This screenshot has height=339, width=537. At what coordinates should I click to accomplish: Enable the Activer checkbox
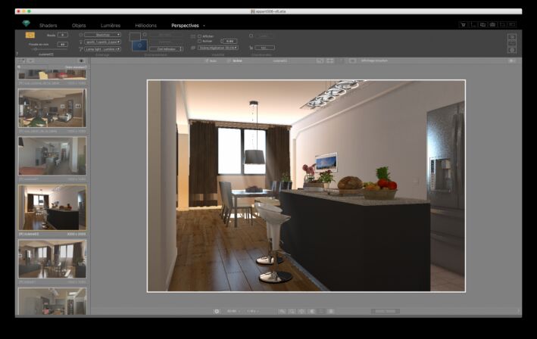coord(200,41)
